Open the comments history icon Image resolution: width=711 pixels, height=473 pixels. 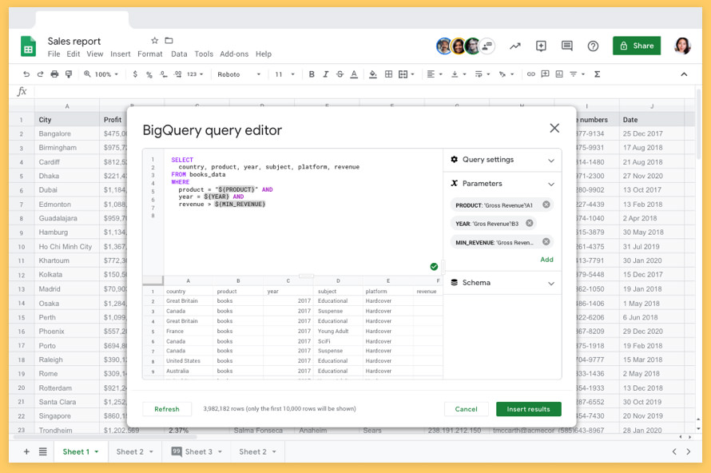pyautogui.click(x=567, y=46)
